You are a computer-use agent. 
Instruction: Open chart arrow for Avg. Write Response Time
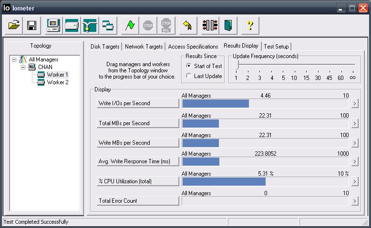[354, 162]
